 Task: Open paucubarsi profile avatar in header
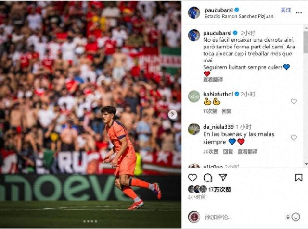click(x=194, y=13)
